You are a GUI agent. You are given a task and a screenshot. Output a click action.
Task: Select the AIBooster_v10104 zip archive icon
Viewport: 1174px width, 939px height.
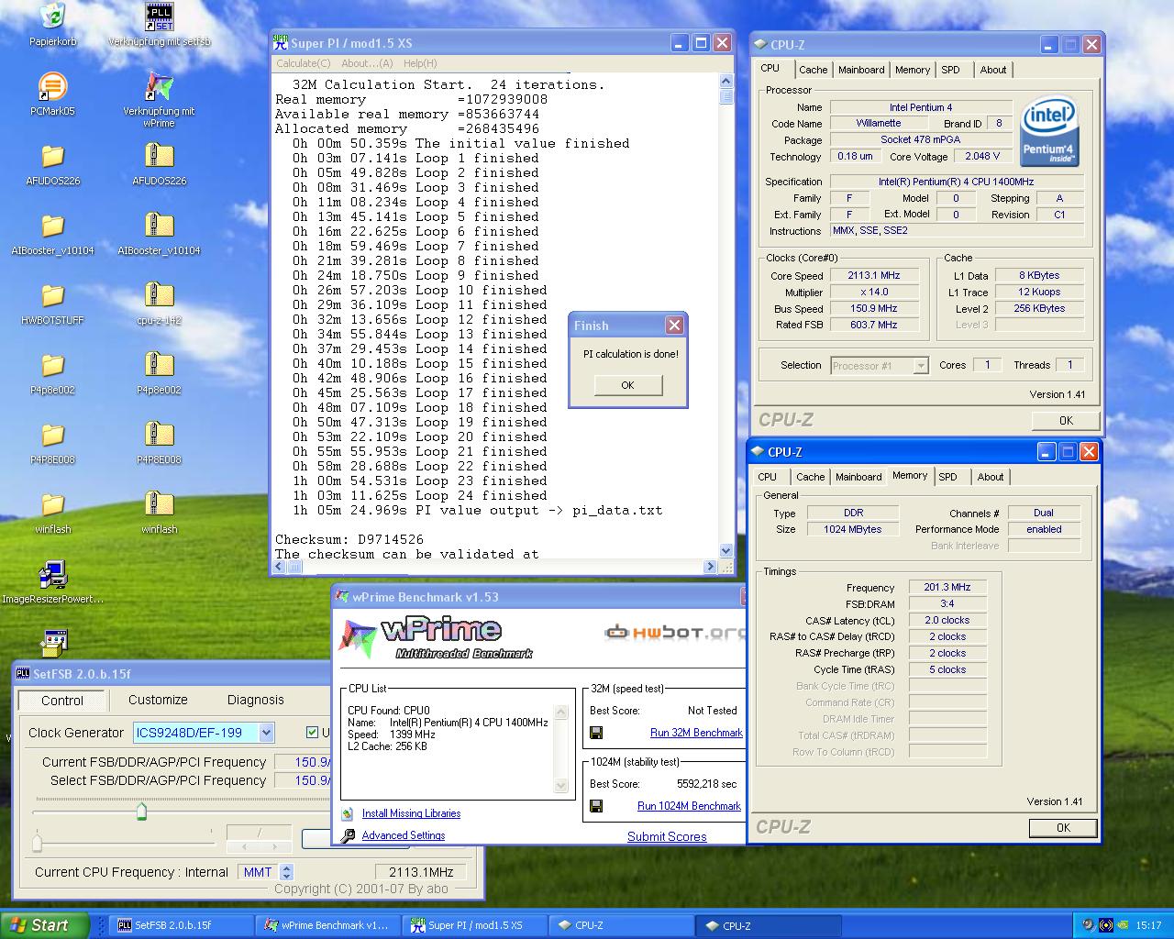tap(160, 226)
